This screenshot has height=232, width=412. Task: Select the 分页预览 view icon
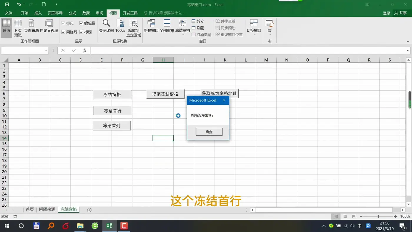click(x=18, y=28)
